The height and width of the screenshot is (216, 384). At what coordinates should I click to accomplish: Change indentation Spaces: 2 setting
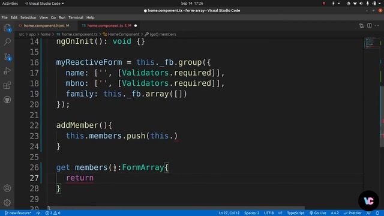pyautogui.click(x=251, y=213)
